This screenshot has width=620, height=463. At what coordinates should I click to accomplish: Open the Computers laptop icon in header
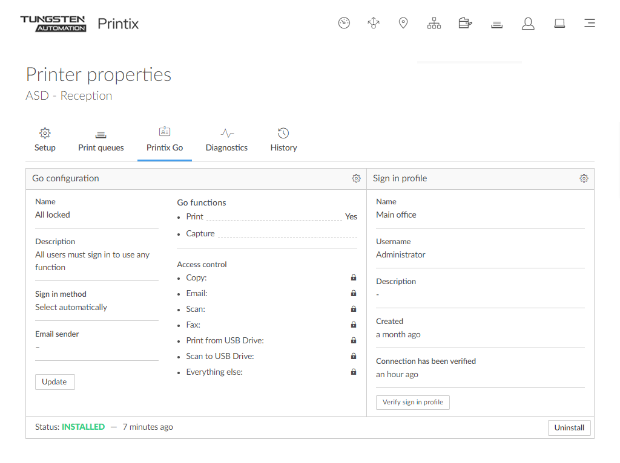point(559,24)
